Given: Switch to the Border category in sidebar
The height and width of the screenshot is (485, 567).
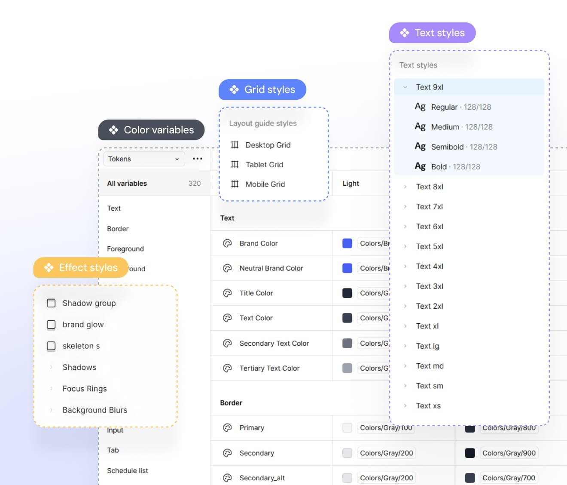Looking at the screenshot, I should click(x=117, y=229).
